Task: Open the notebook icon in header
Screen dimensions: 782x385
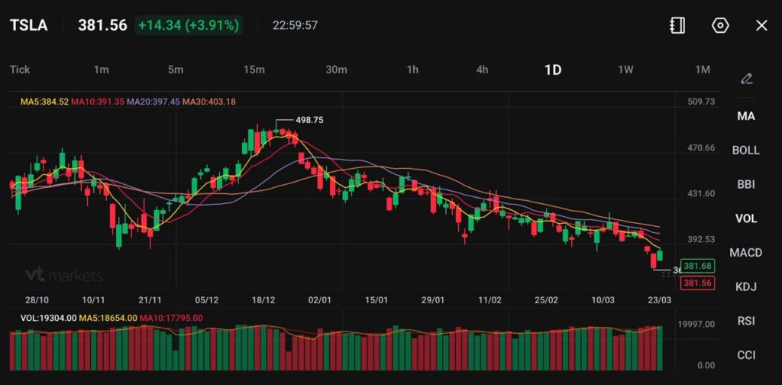Action: [x=677, y=25]
